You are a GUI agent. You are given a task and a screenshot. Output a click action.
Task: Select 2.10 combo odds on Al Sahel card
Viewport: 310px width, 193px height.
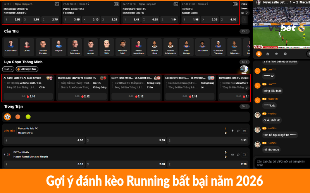(x=28, y=96)
